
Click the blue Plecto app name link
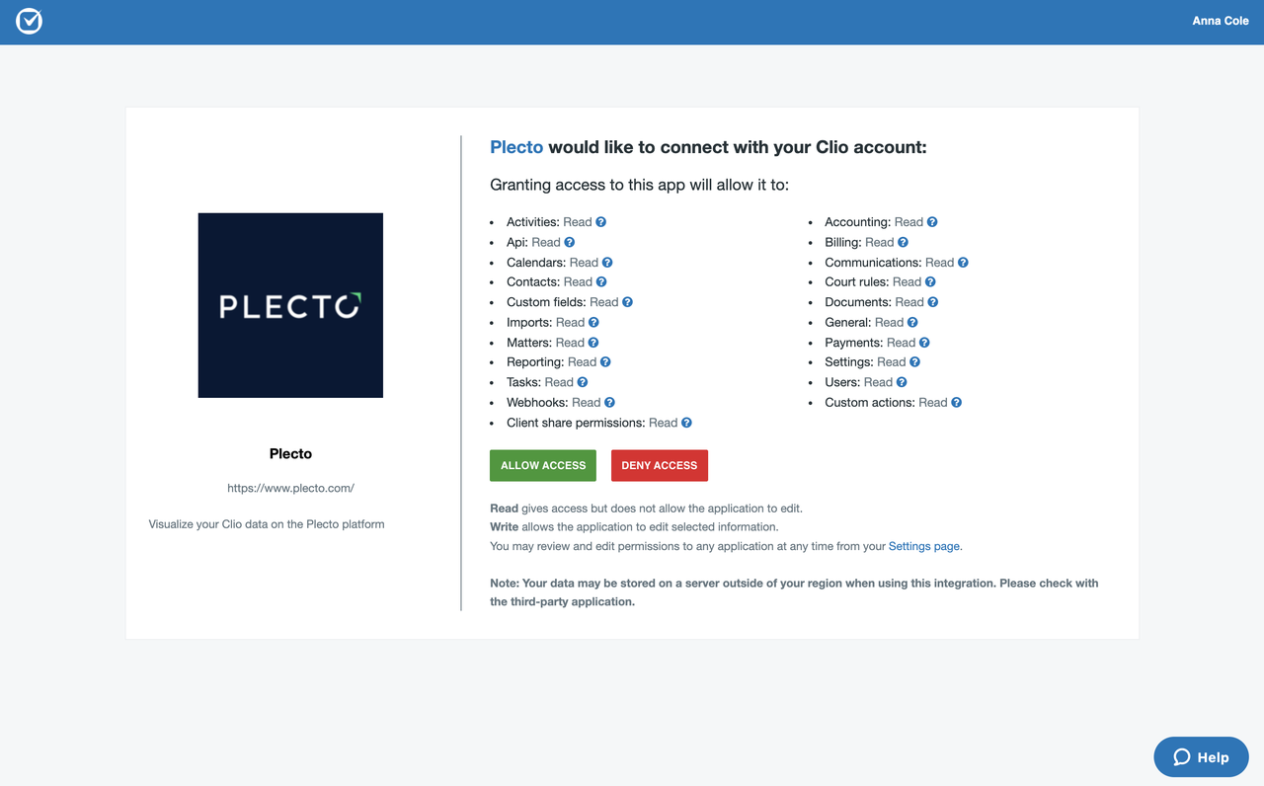click(516, 147)
